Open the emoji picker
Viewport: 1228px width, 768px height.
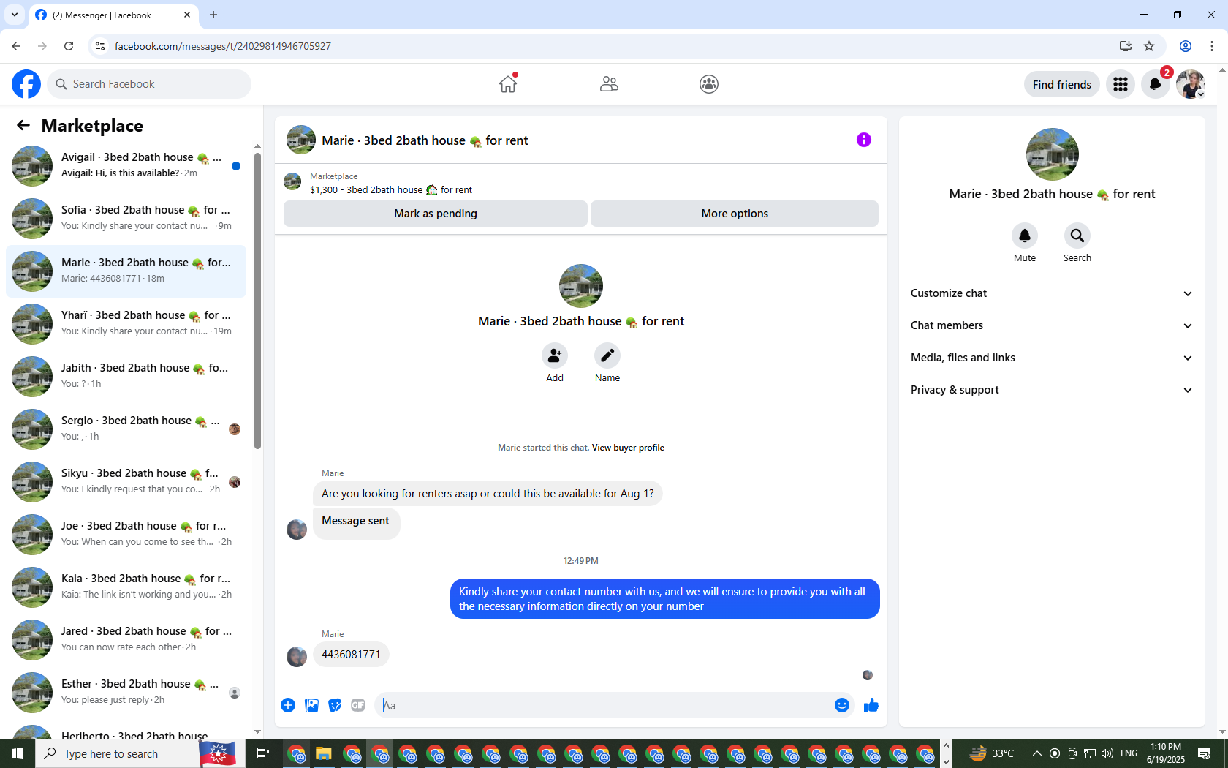pyautogui.click(x=842, y=705)
